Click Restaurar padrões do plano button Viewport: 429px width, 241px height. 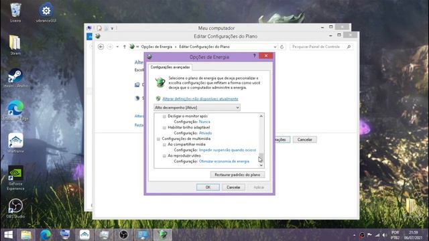tap(237, 175)
